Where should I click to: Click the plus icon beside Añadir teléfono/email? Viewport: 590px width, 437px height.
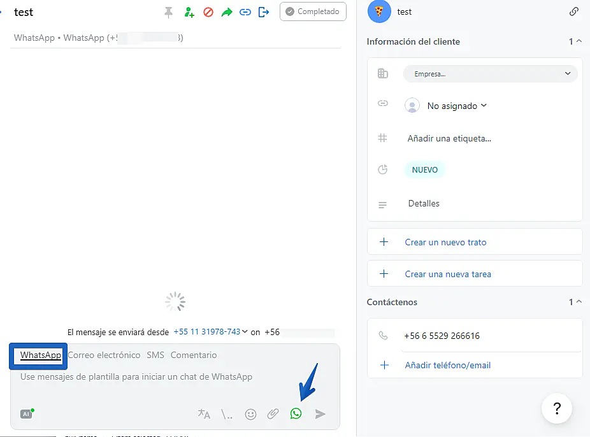[x=385, y=365]
